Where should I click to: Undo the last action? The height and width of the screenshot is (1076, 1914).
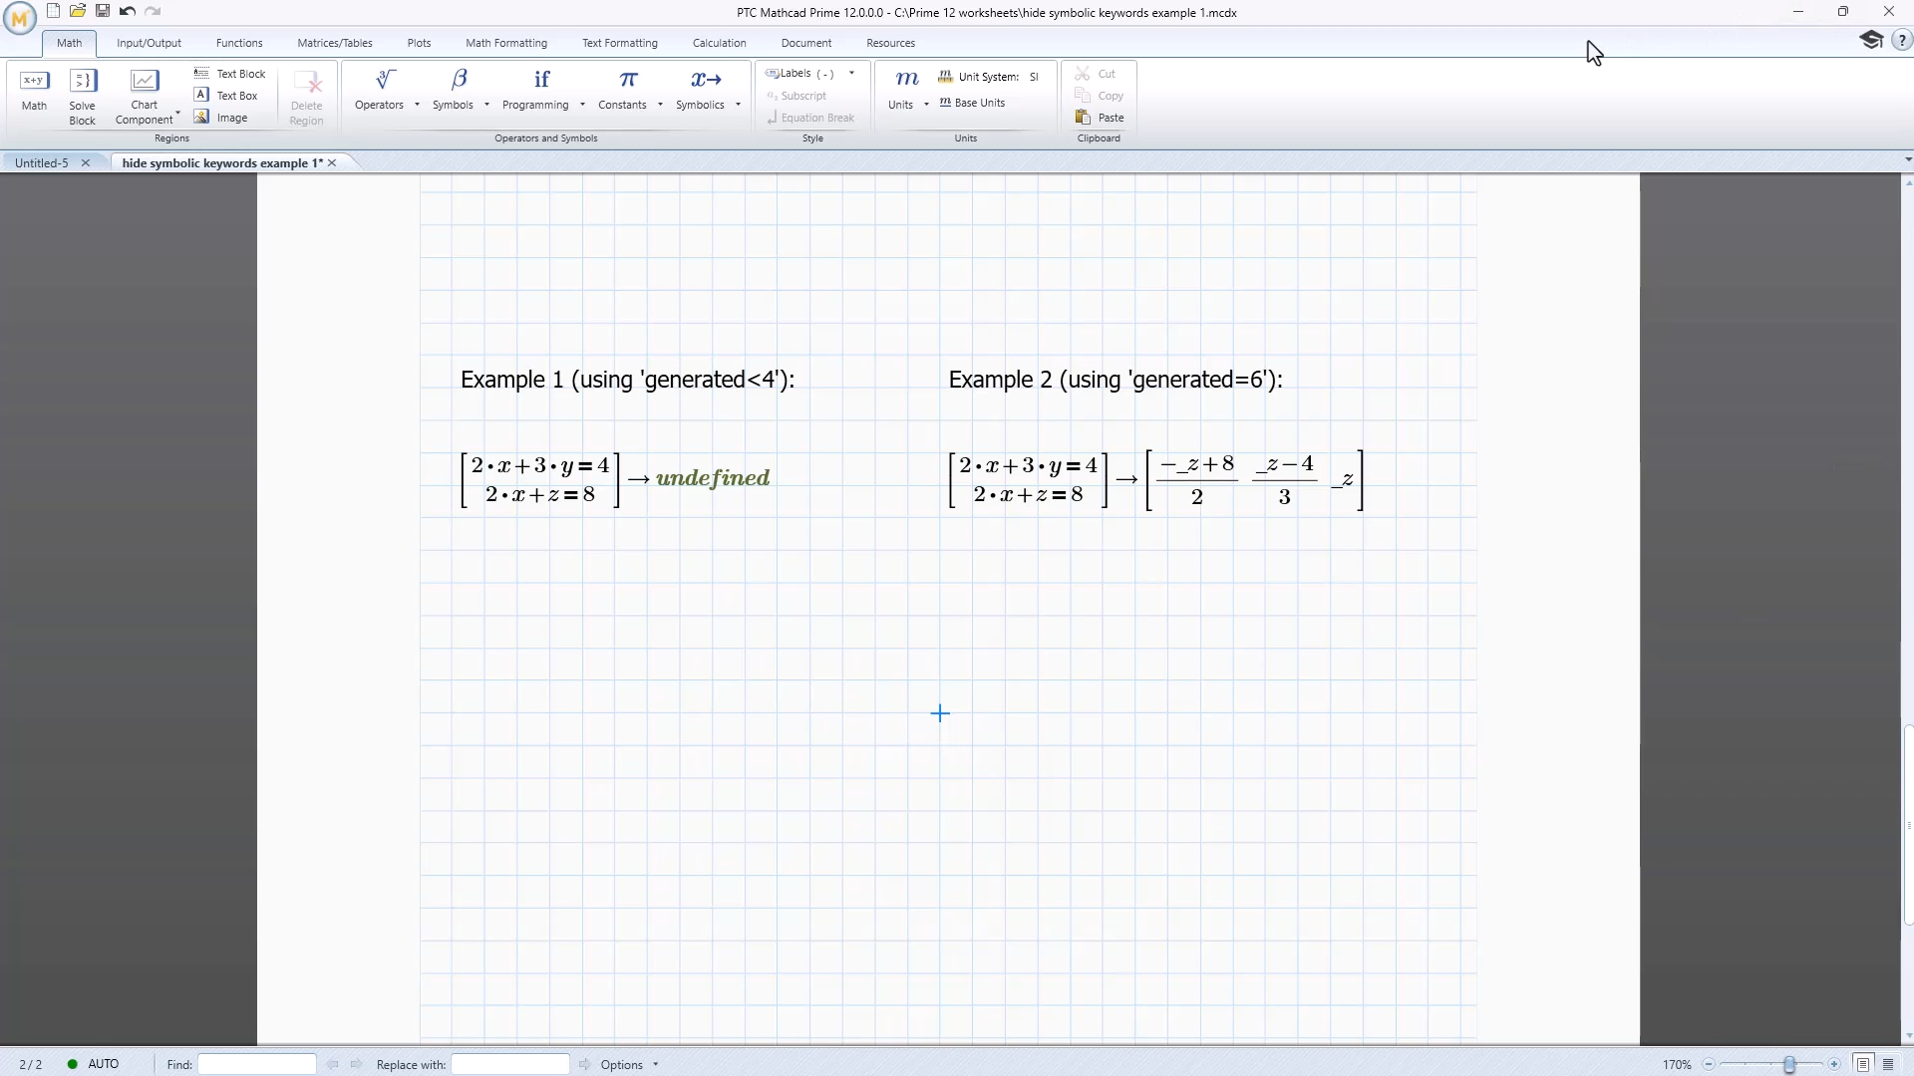click(x=128, y=11)
